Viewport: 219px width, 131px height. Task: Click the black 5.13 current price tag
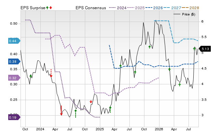205,49
